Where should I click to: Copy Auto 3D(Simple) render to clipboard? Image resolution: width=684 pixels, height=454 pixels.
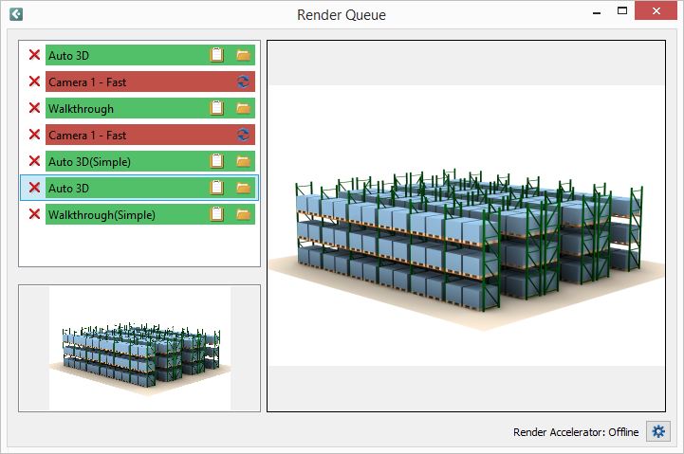pyautogui.click(x=217, y=161)
